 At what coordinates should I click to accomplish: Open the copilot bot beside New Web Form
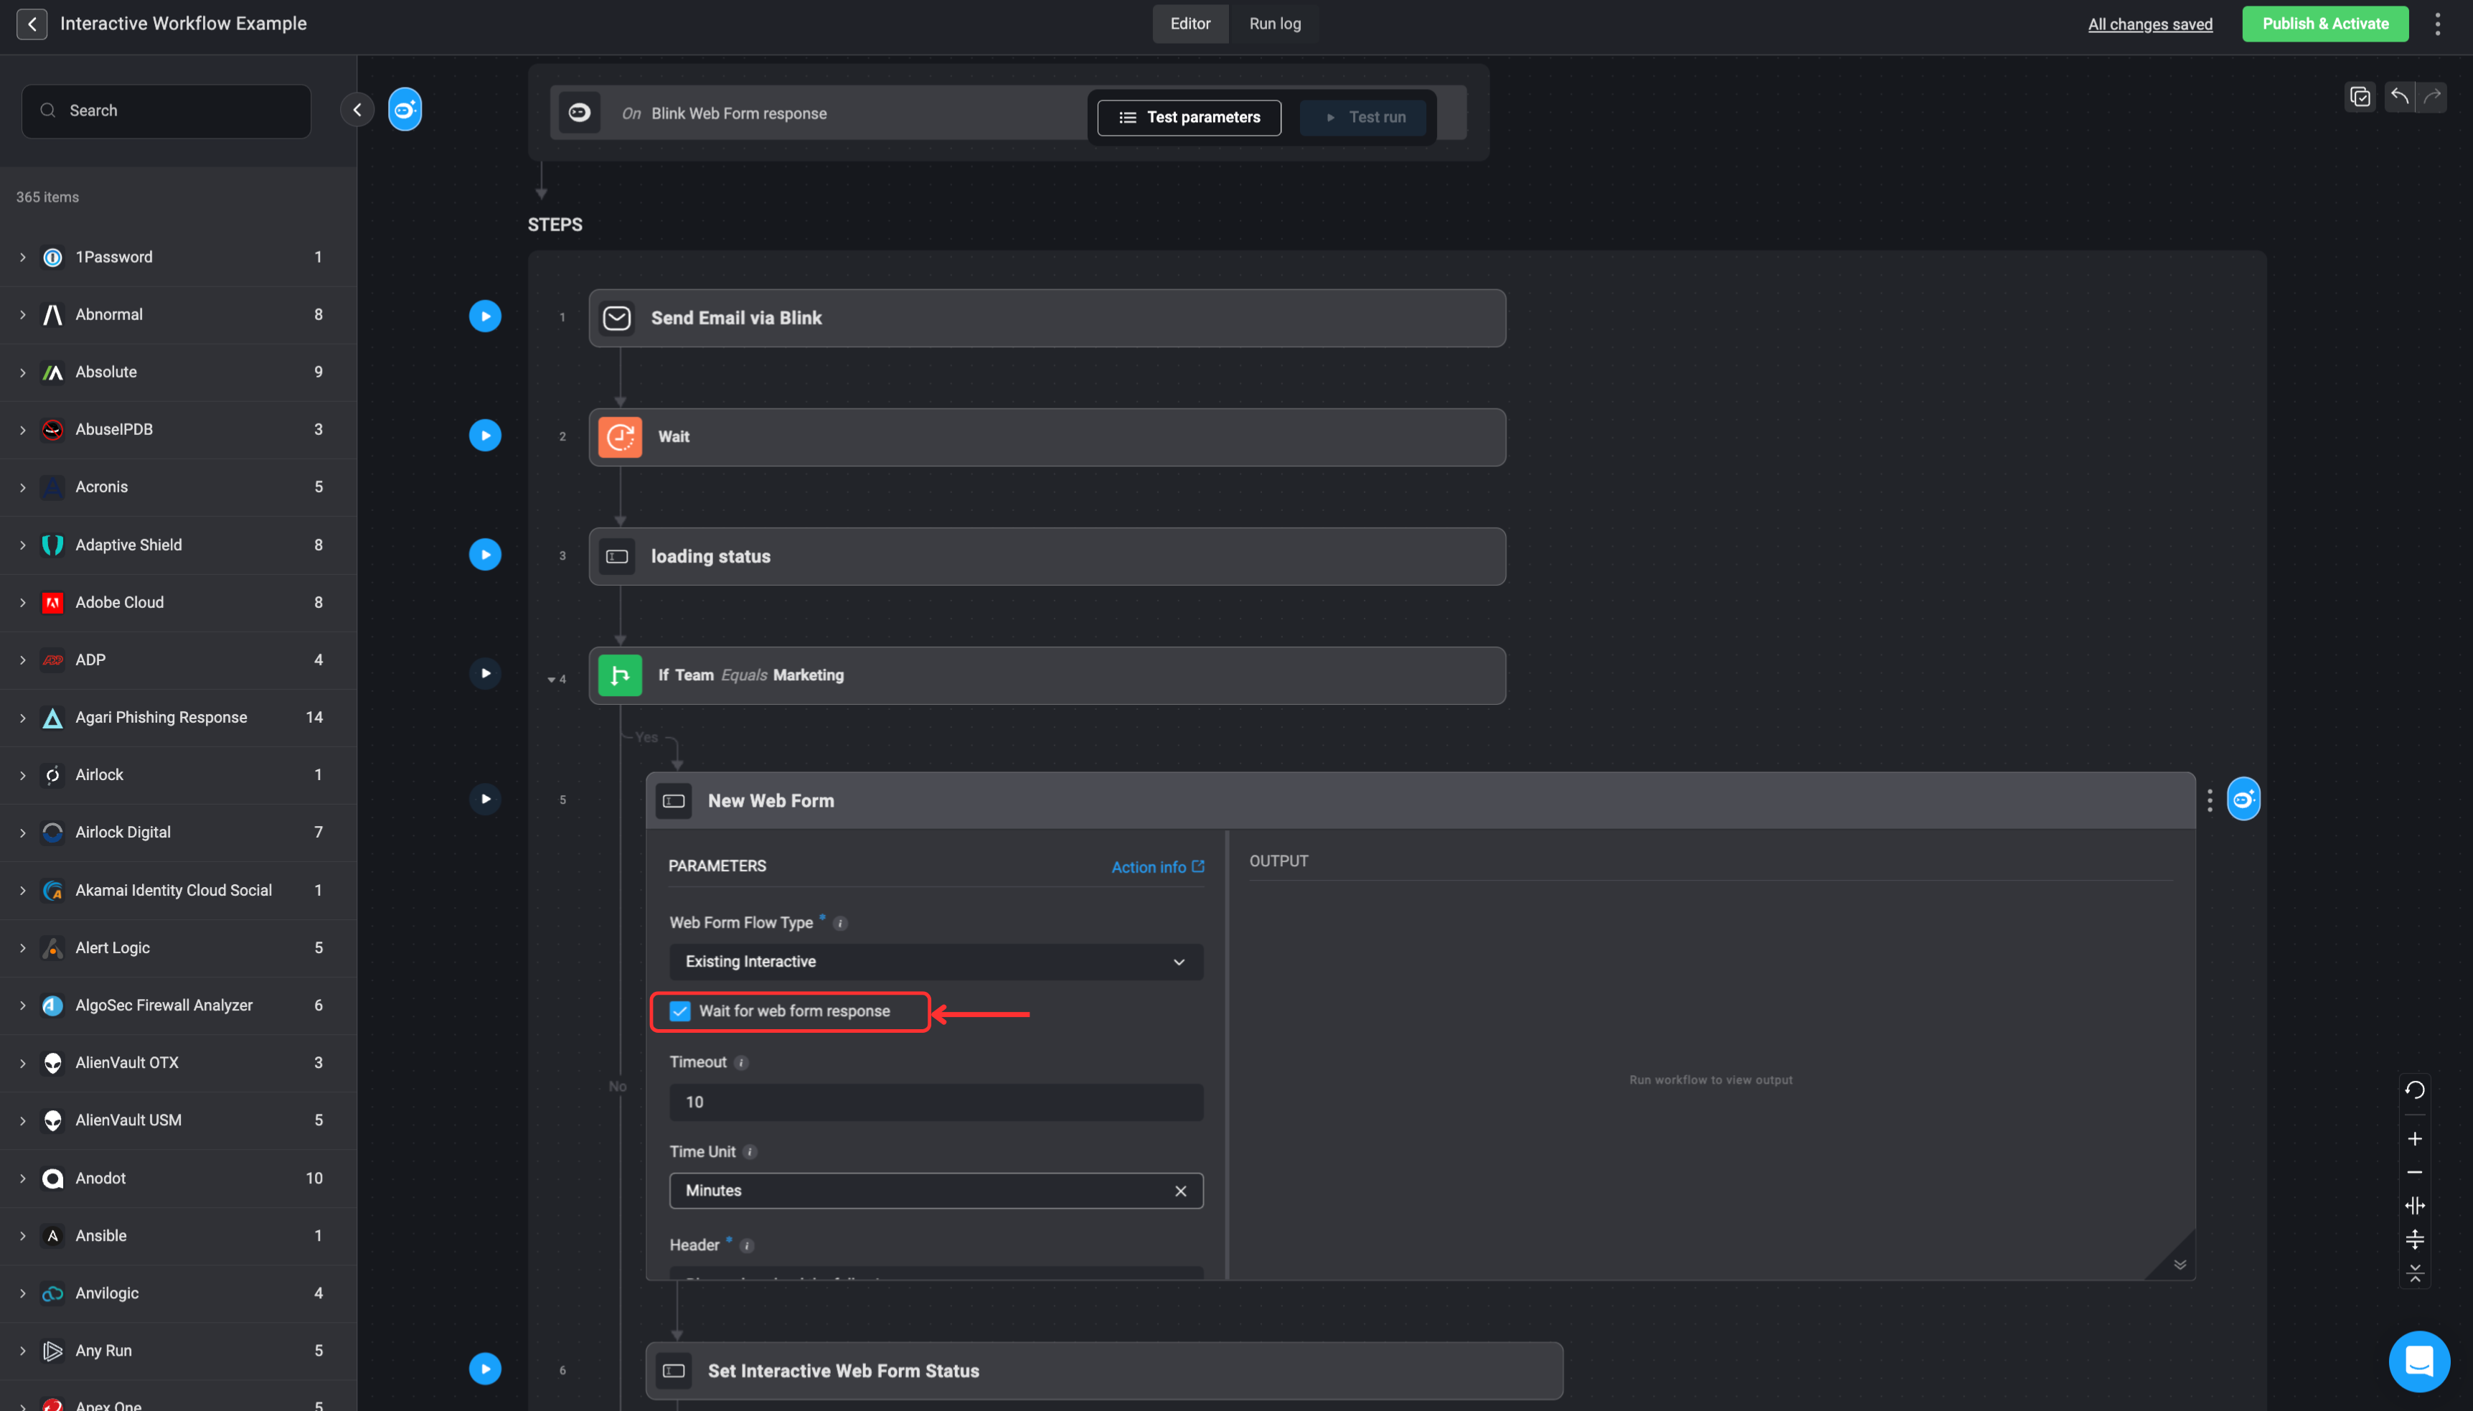(x=2243, y=799)
